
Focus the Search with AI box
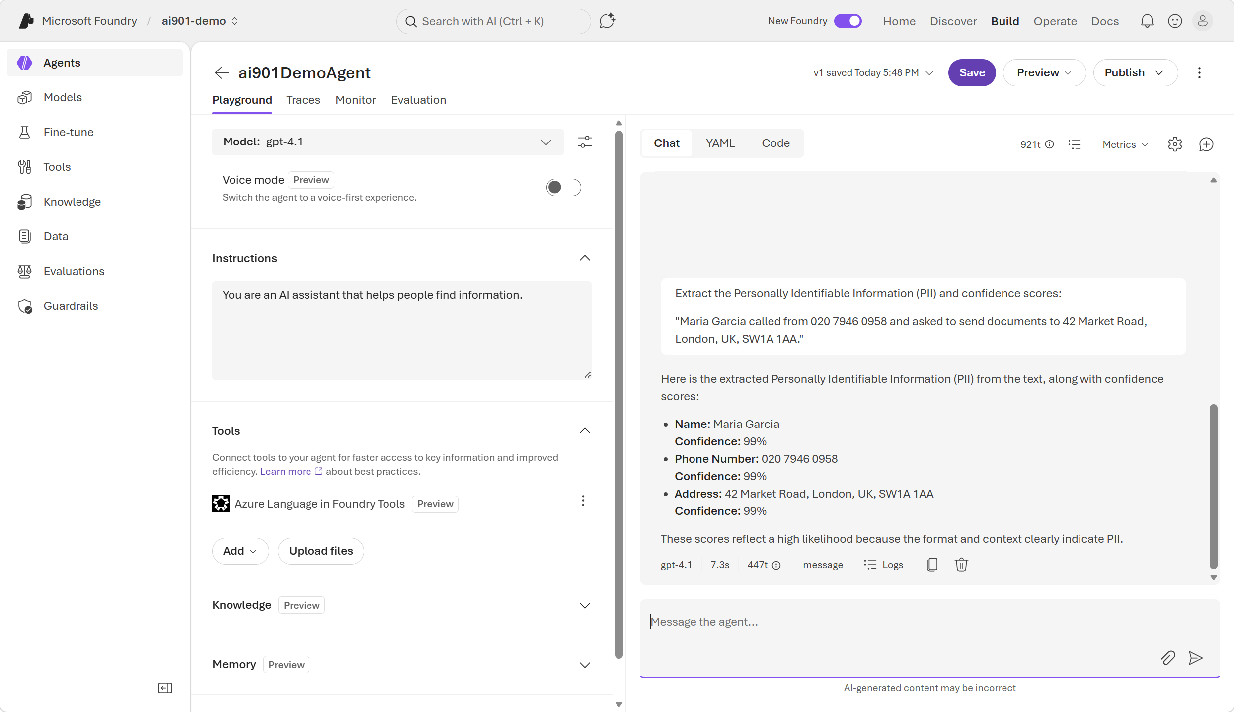coord(493,21)
